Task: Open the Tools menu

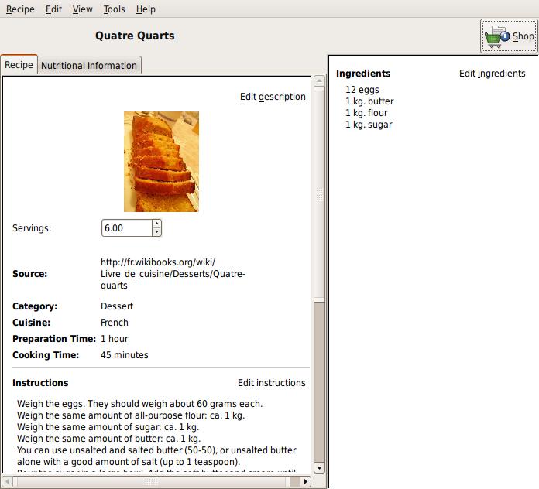Action: pyautogui.click(x=114, y=9)
